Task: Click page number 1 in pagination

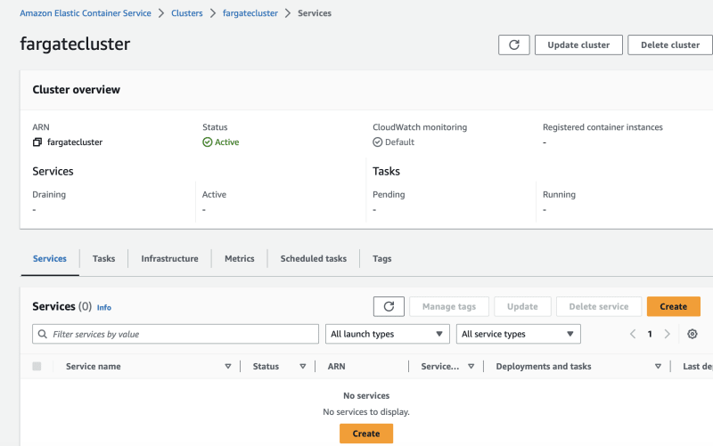Action: pyautogui.click(x=650, y=334)
